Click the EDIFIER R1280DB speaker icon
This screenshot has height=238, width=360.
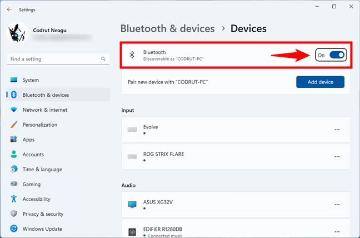pyautogui.click(x=132, y=232)
